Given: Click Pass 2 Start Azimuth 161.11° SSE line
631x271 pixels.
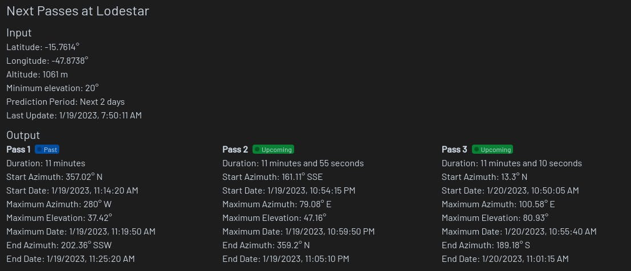Looking at the screenshot, I should (272, 176).
